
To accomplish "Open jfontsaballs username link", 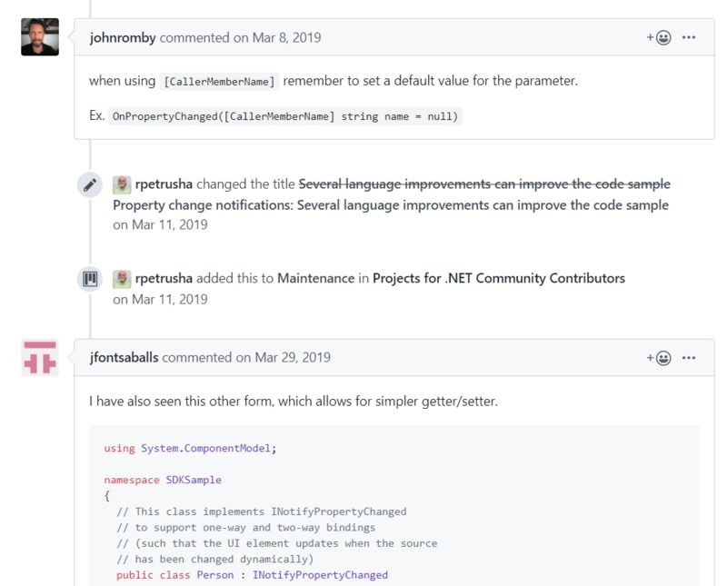I will click(x=124, y=358).
